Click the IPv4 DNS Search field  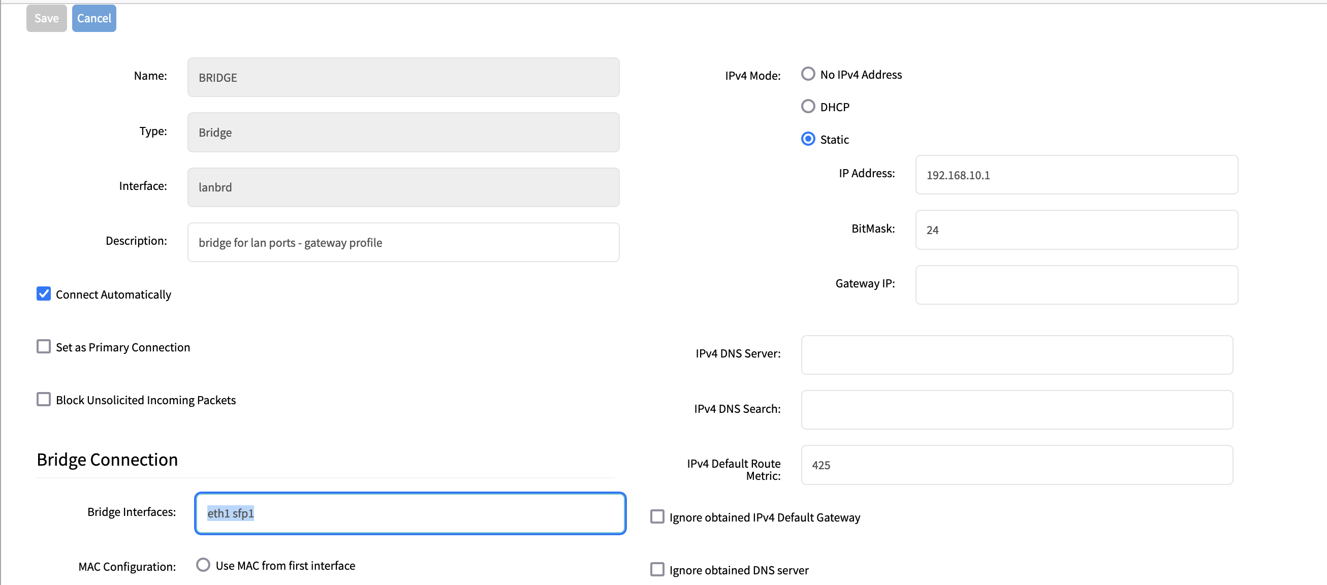point(1017,410)
